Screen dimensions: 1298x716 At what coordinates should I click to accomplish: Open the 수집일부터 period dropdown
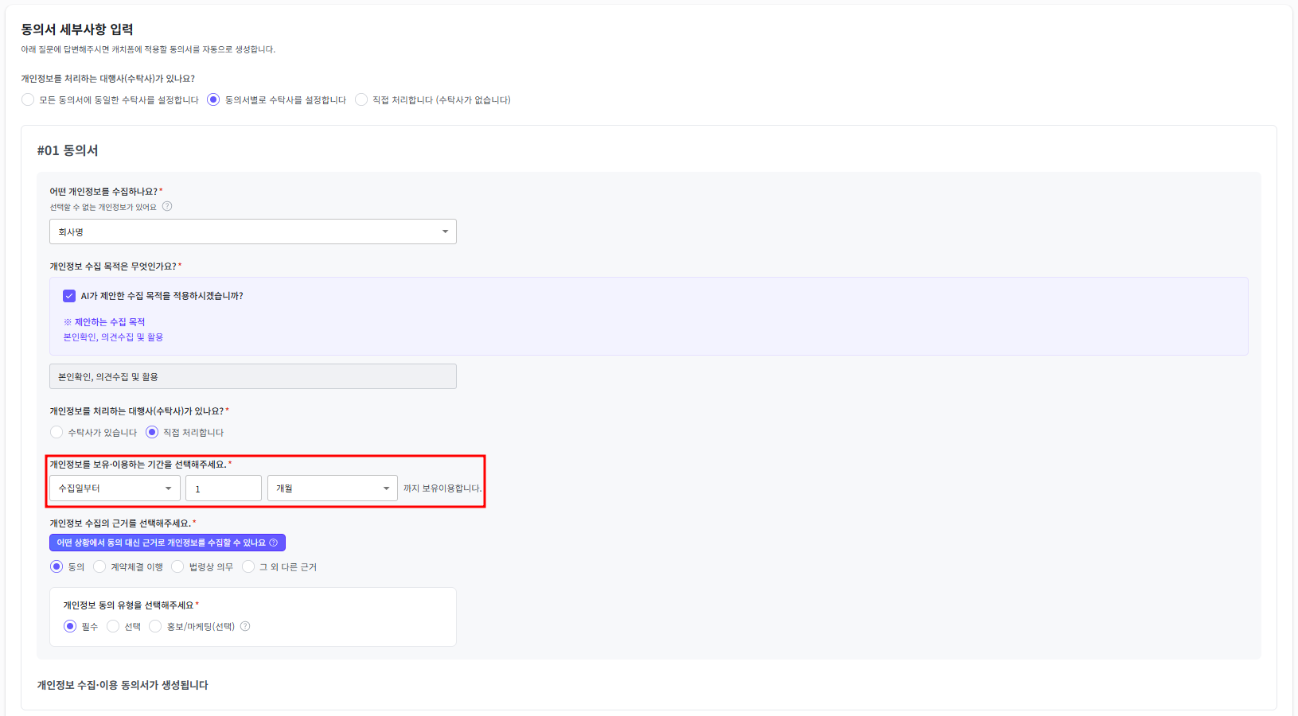point(115,488)
